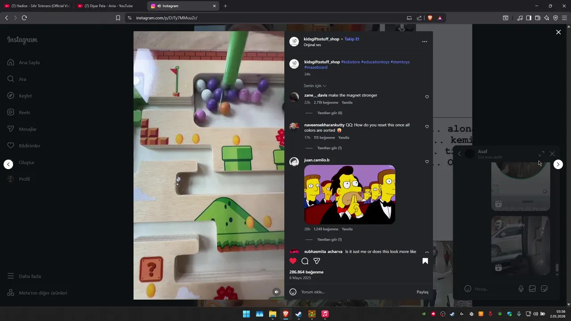The width and height of the screenshot is (571, 321).
Task: Expand the Senin için comment filter
Action: pos(315,86)
